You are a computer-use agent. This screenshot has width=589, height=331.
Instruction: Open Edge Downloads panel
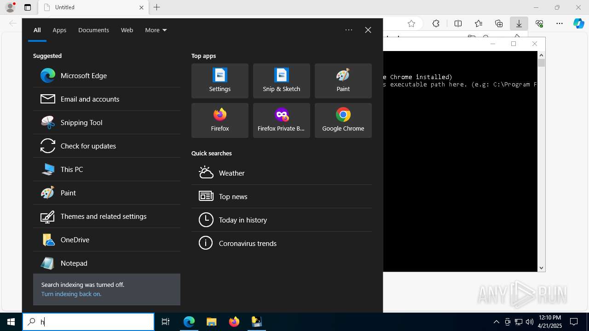(x=519, y=23)
